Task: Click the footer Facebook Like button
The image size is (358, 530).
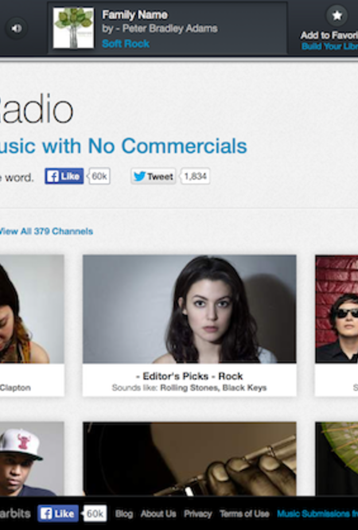Action: (x=58, y=513)
